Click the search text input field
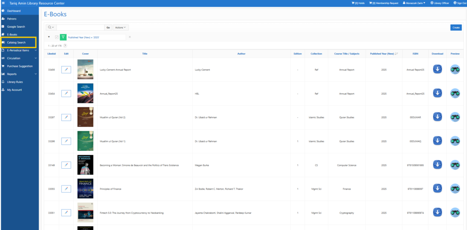Image resolution: width=467 pixels, height=230 pixels. coord(80,28)
